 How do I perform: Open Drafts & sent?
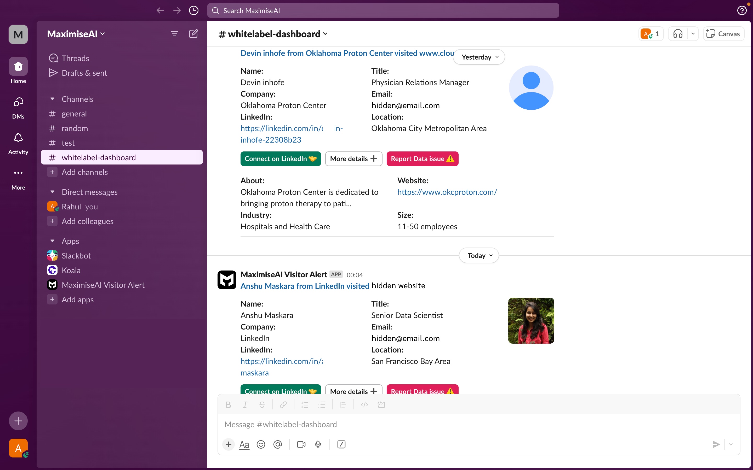tap(122, 73)
